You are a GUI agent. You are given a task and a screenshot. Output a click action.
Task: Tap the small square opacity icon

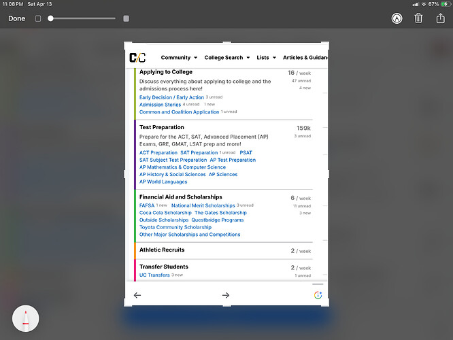(x=38, y=18)
